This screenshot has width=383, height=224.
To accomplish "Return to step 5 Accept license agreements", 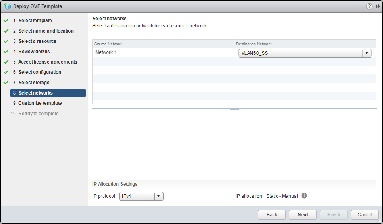I will pyautogui.click(x=48, y=62).
